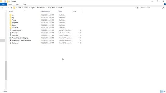Click navigation pane scroll up arrow
This screenshot has height=93, width=166.
6,11
